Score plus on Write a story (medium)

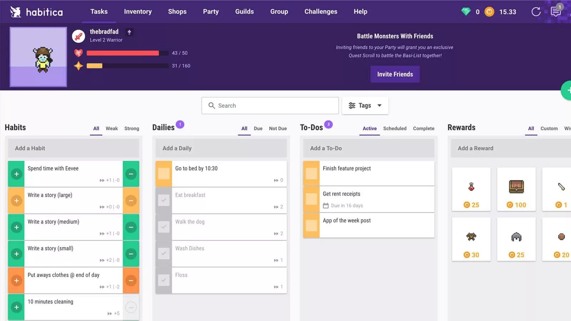[x=16, y=227]
